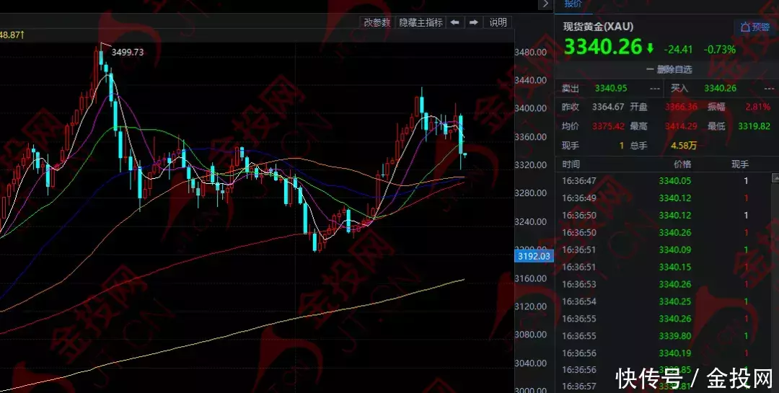Click the 3192.03 price marker on axis

(x=534, y=256)
